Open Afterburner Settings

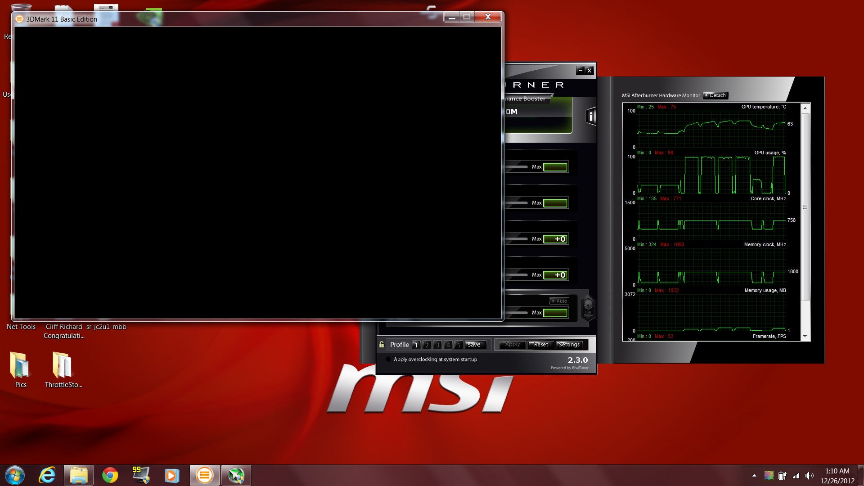click(569, 345)
